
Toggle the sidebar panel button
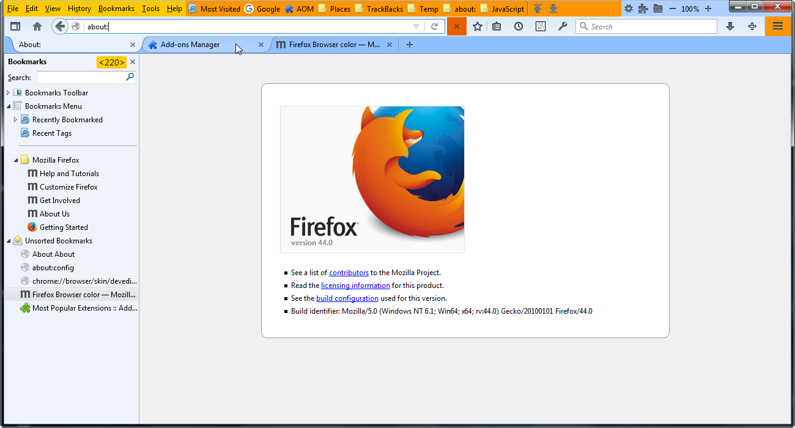(15, 26)
